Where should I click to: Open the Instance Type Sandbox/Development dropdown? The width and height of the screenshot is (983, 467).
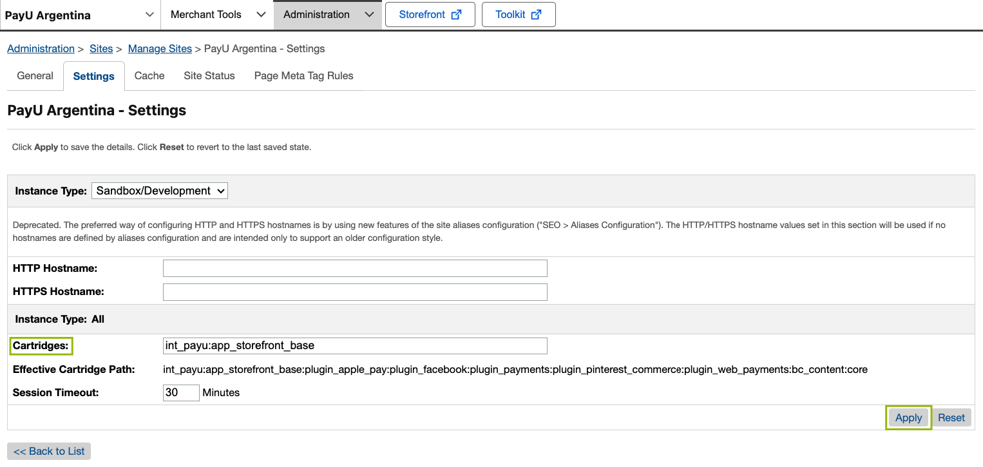tap(160, 191)
